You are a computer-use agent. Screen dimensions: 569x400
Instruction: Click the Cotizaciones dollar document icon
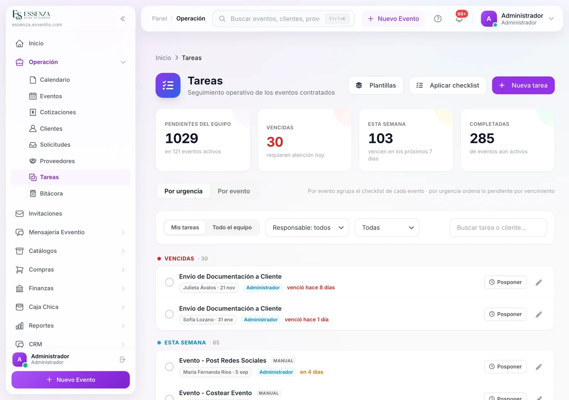point(33,112)
